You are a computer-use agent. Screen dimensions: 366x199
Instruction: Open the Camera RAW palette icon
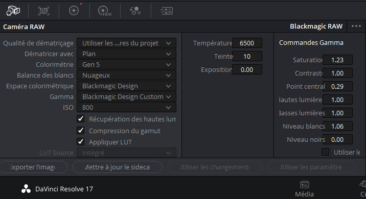13,11
